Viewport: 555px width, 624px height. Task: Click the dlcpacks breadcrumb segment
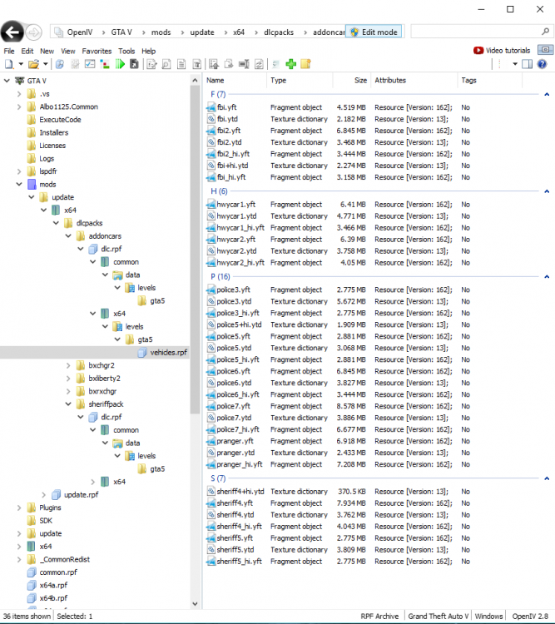[279, 32]
